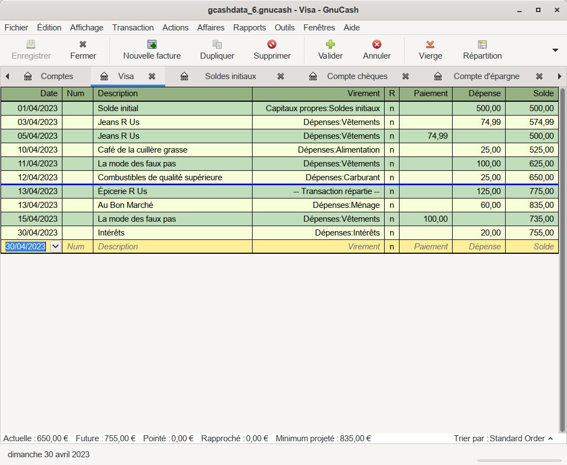Viewport: 567px width, 465px height.
Task: Open the Rapports menu
Action: pos(249,28)
